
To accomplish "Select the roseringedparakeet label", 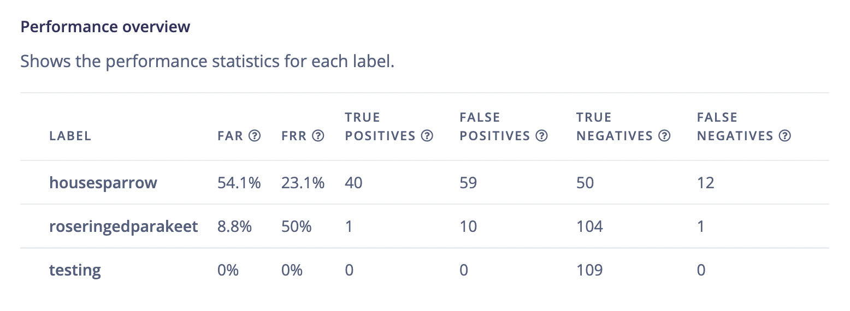I will pyautogui.click(x=123, y=226).
